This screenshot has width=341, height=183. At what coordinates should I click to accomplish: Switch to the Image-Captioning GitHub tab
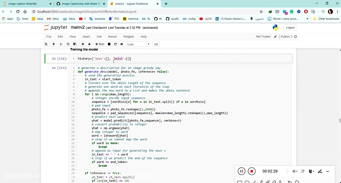80,4
